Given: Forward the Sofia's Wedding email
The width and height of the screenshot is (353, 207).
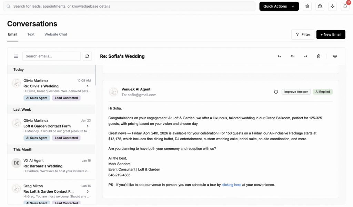Looking at the screenshot, I should pyautogui.click(x=305, y=56).
